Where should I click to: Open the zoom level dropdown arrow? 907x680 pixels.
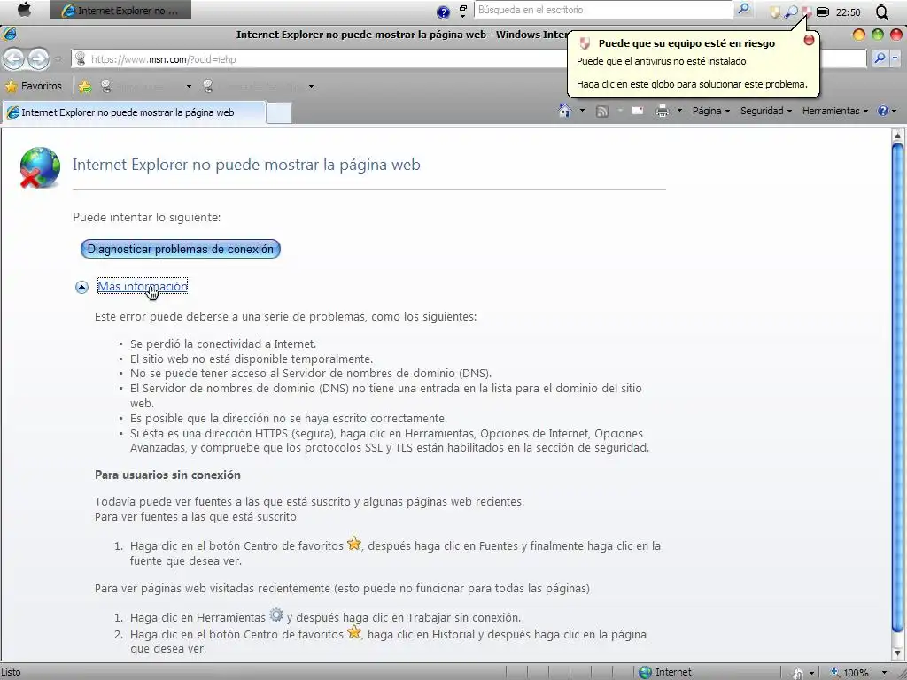click(884, 673)
